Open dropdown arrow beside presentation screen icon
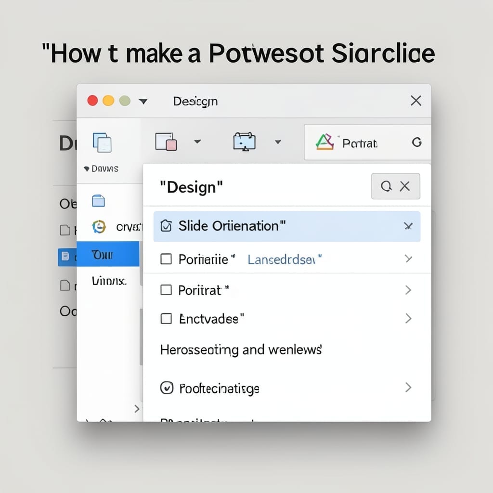The image size is (493, 493). [278, 142]
